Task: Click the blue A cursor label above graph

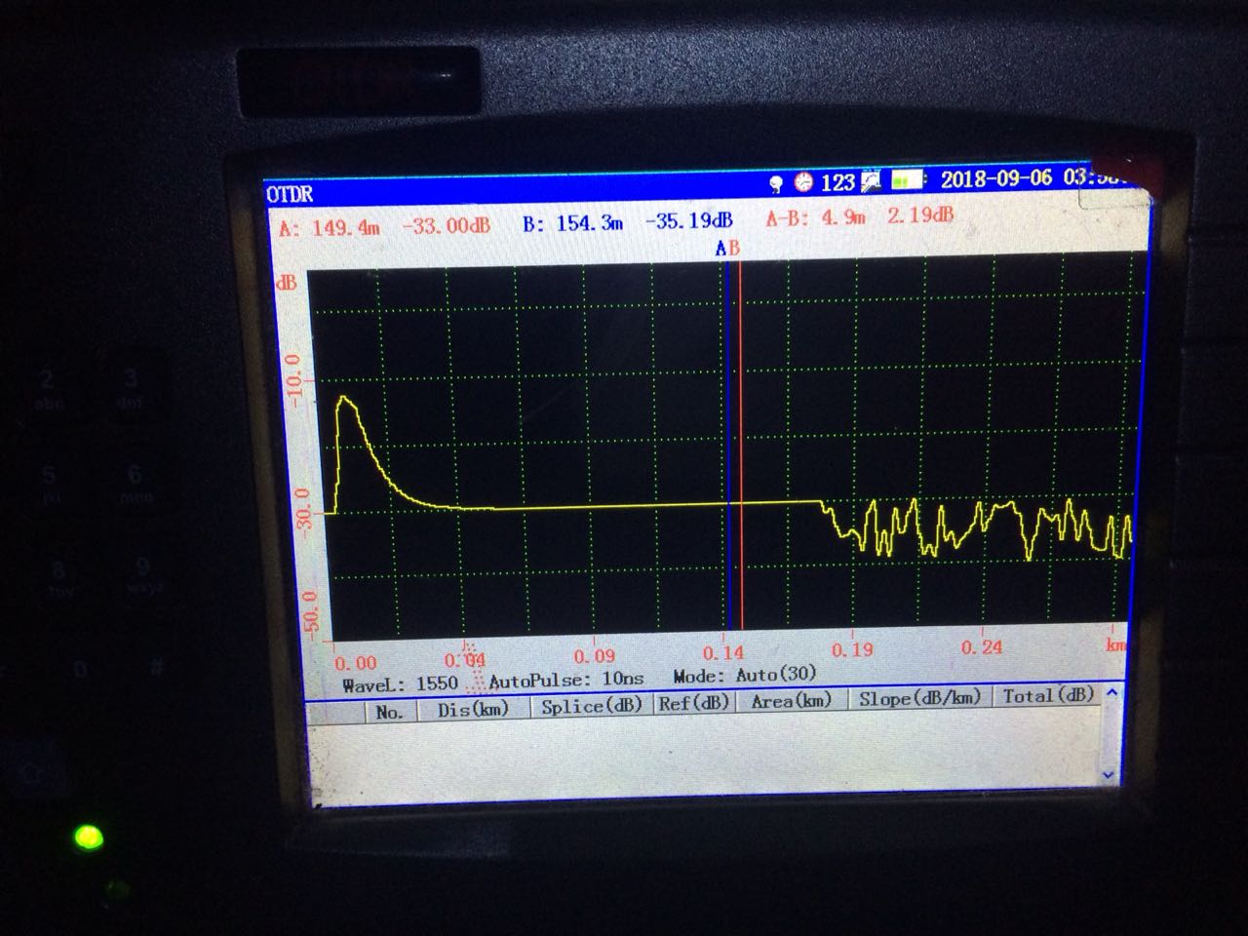Action: click(x=721, y=249)
